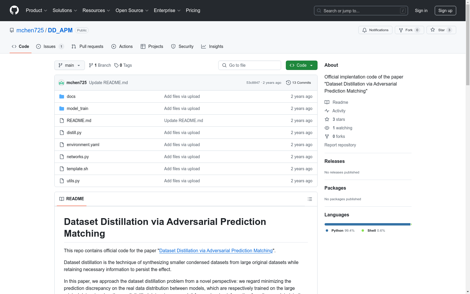Image resolution: width=470 pixels, height=294 pixels.
Task: Expand the Resources menu
Action: (x=96, y=10)
